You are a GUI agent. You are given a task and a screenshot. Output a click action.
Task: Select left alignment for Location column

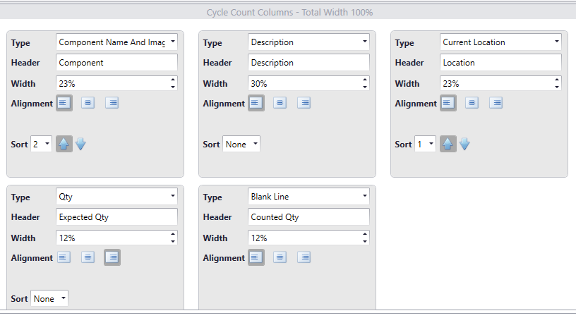coord(448,103)
